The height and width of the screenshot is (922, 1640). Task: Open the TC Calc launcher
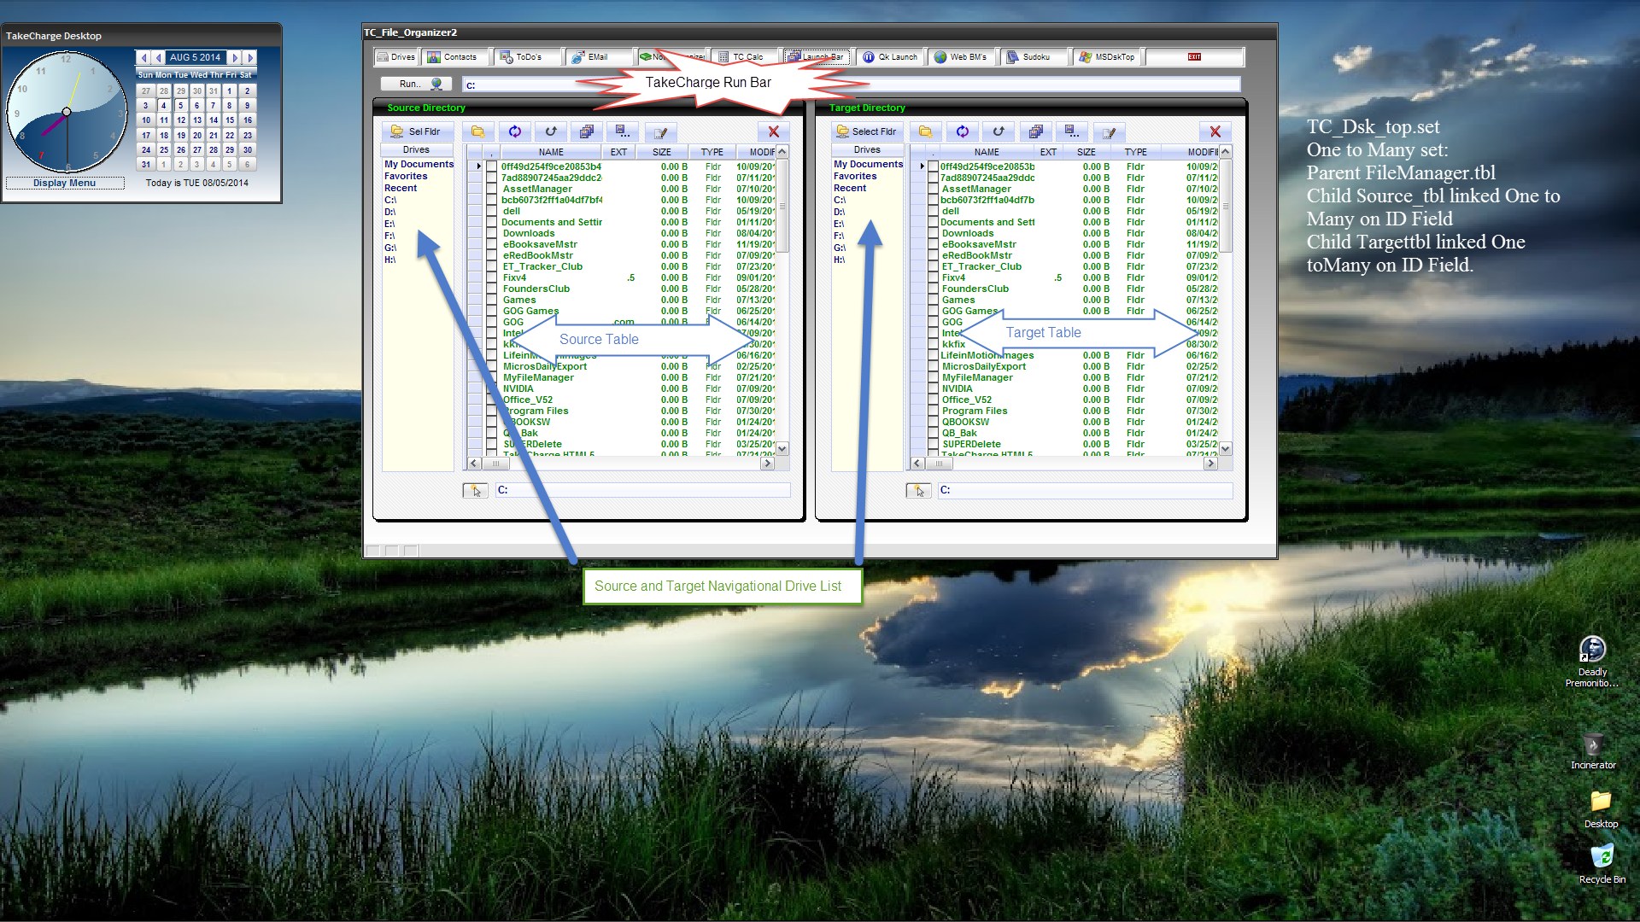pyautogui.click(x=747, y=57)
